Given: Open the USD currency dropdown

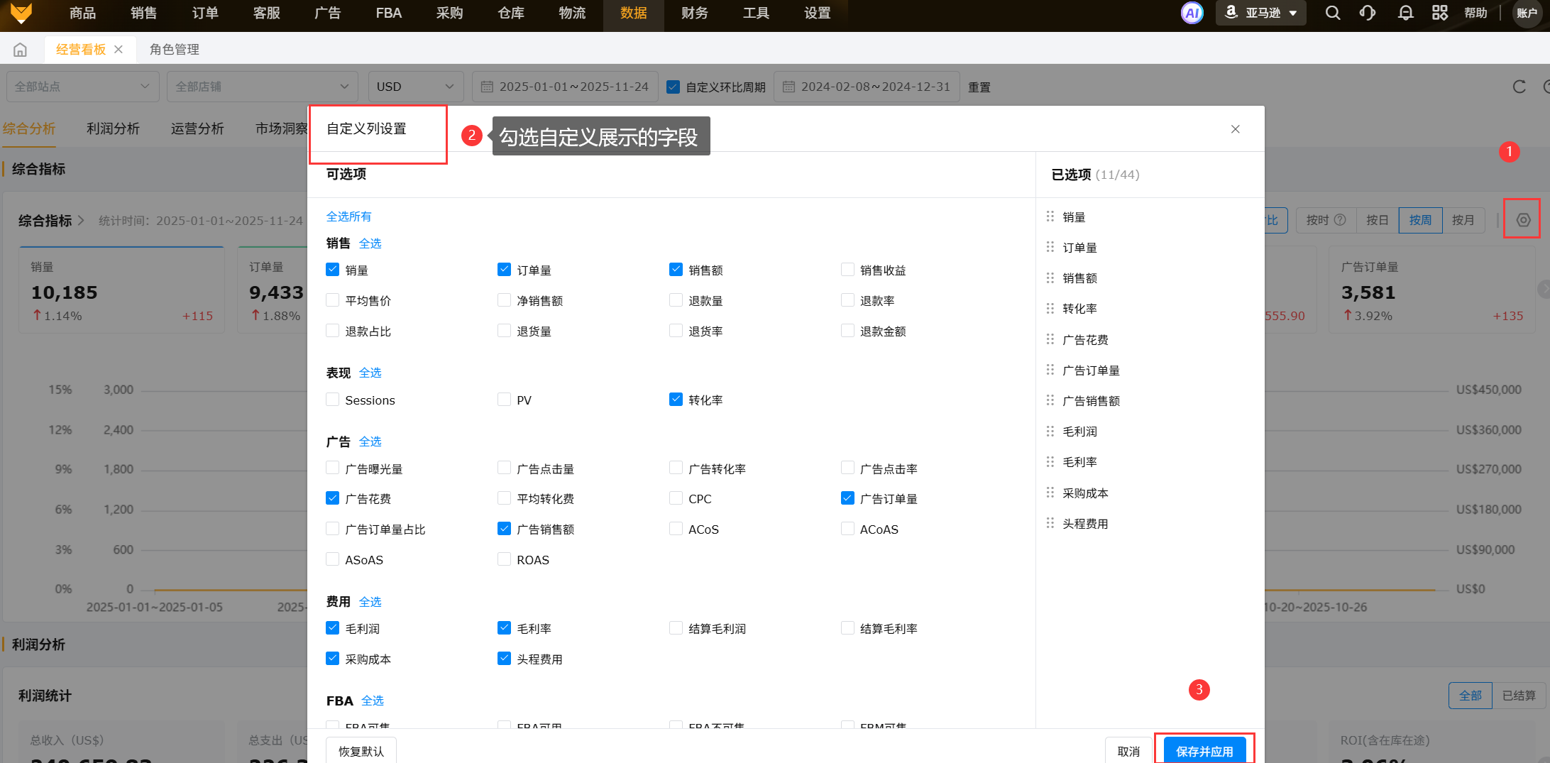Looking at the screenshot, I should coord(415,87).
